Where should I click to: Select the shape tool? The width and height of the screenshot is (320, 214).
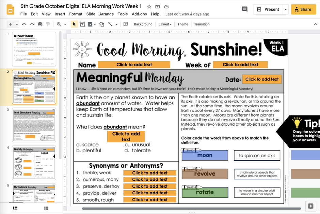(x=102, y=24)
